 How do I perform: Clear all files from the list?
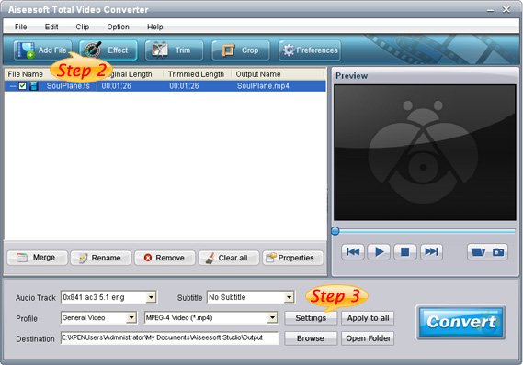[229, 258]
